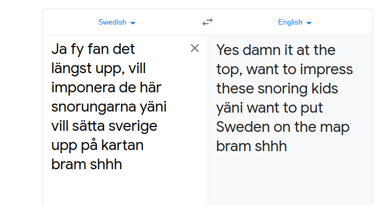Place cursor on word "snorungarna"

[93, 107]
